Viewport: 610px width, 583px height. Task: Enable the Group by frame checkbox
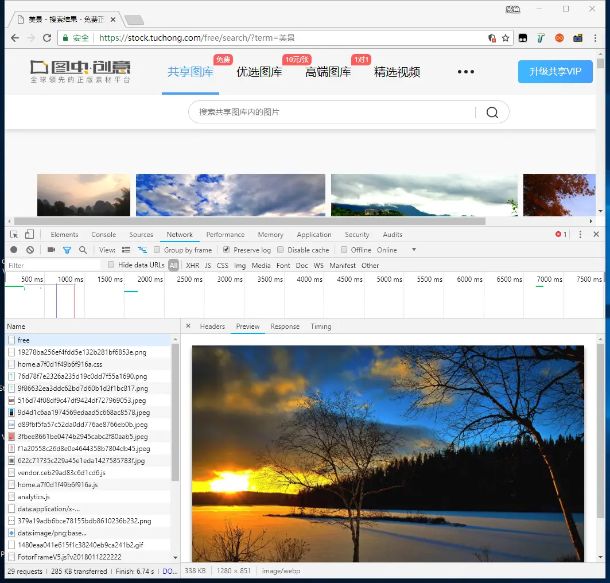click(x=157, y=250)
